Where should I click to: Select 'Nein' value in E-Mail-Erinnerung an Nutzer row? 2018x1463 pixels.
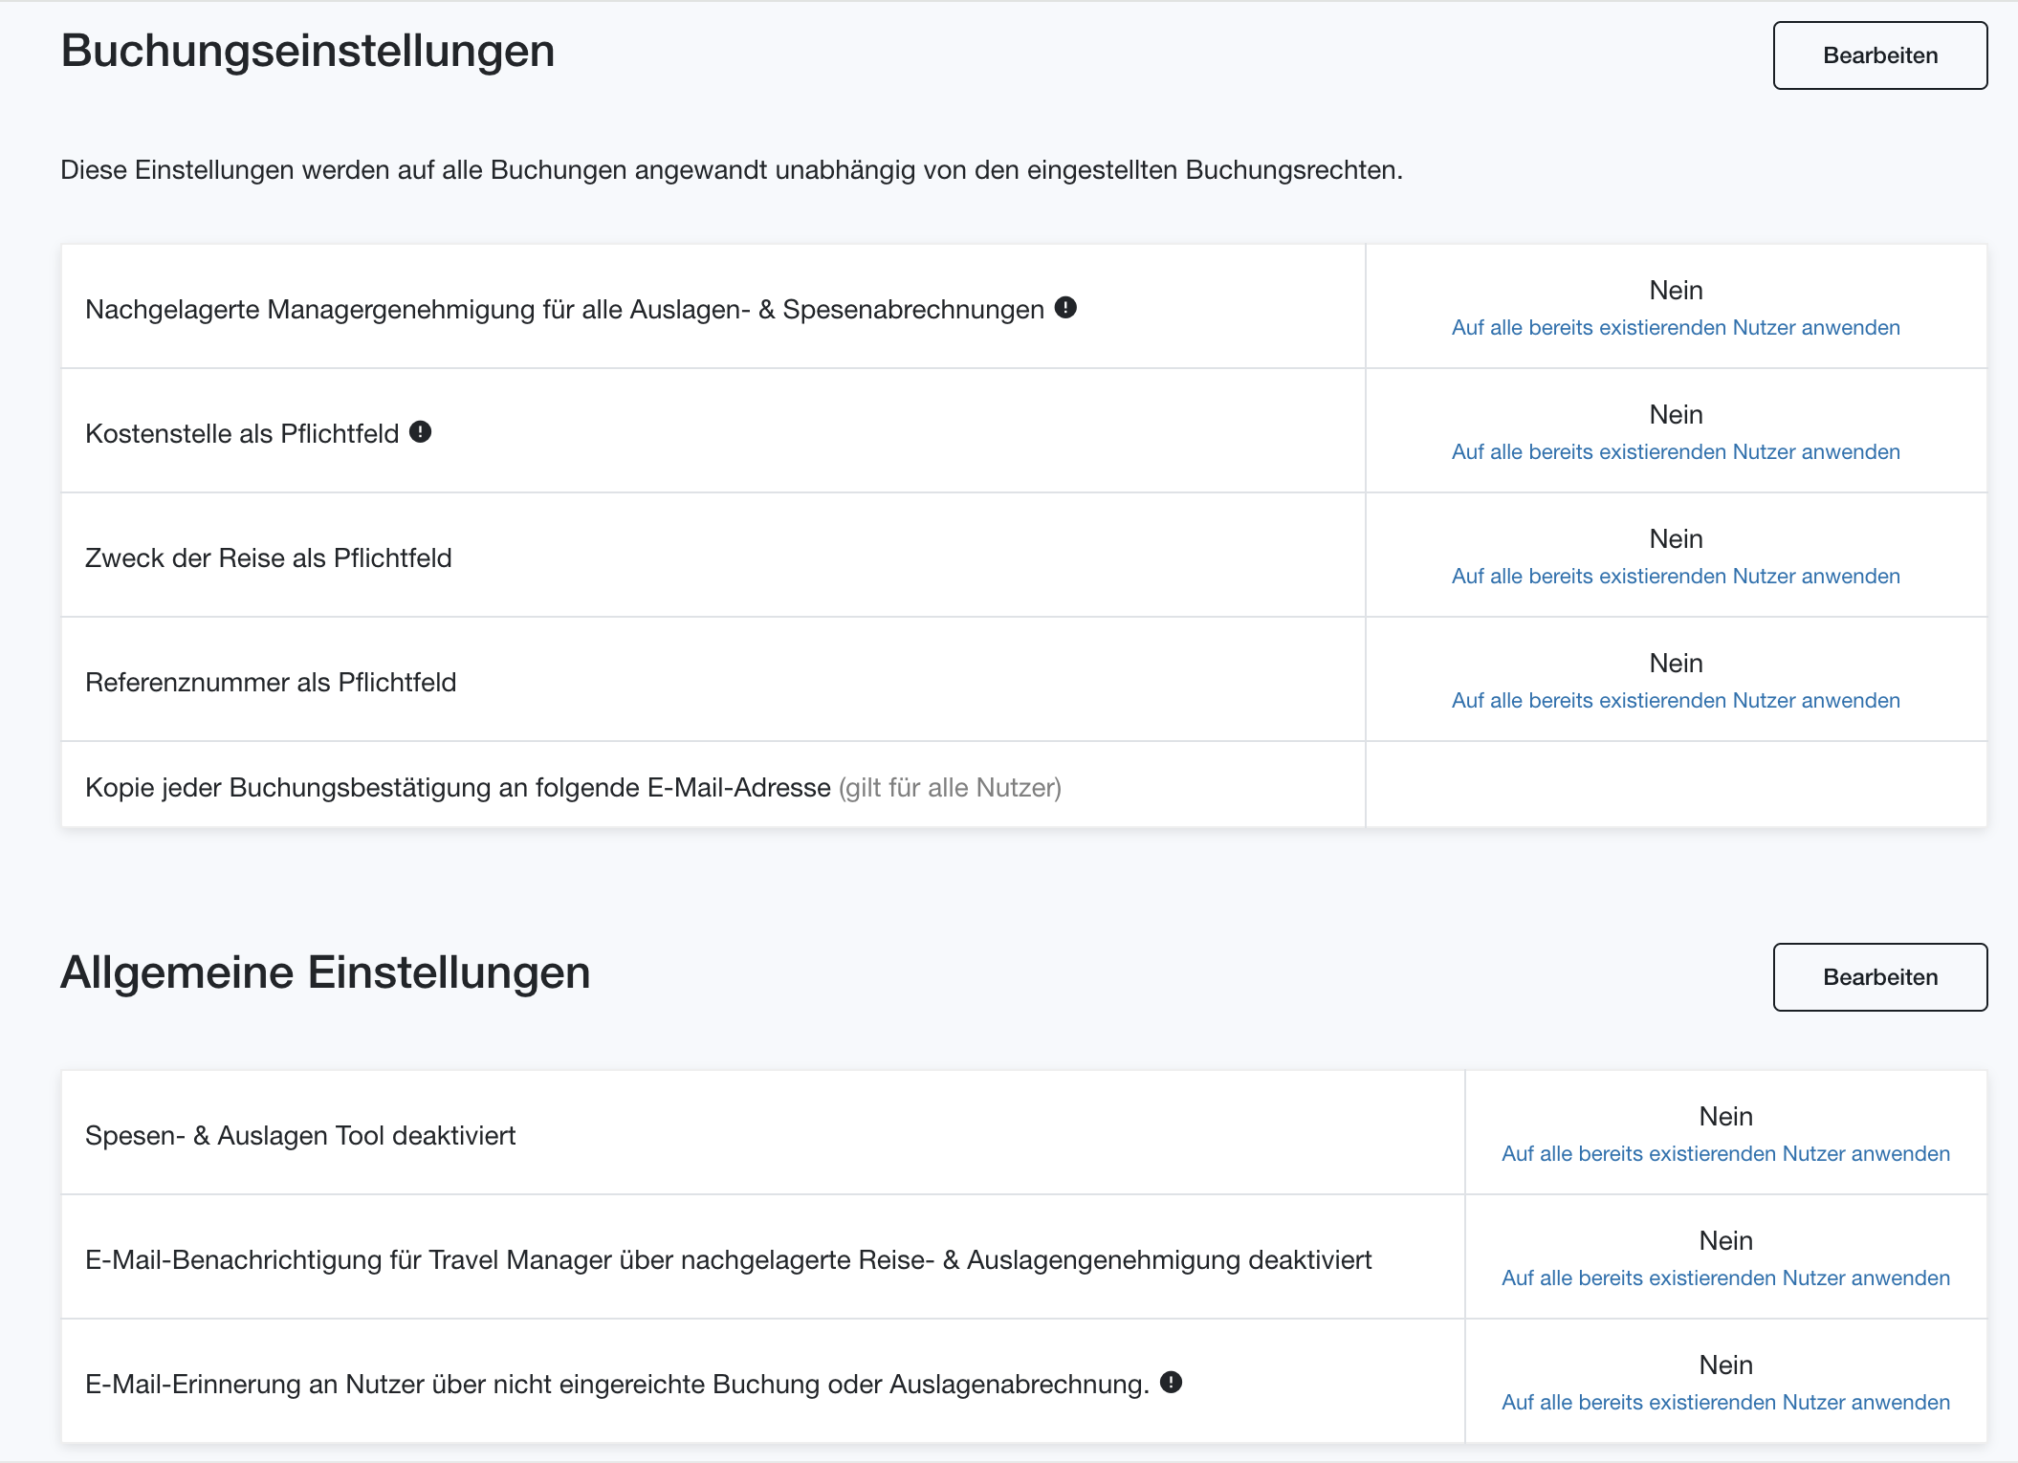pos(1725,1365)
